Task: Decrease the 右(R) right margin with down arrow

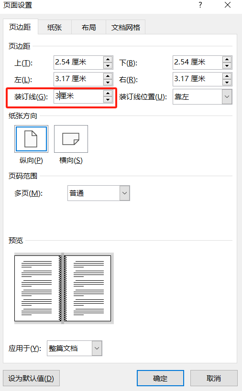Action: point(227,82)
